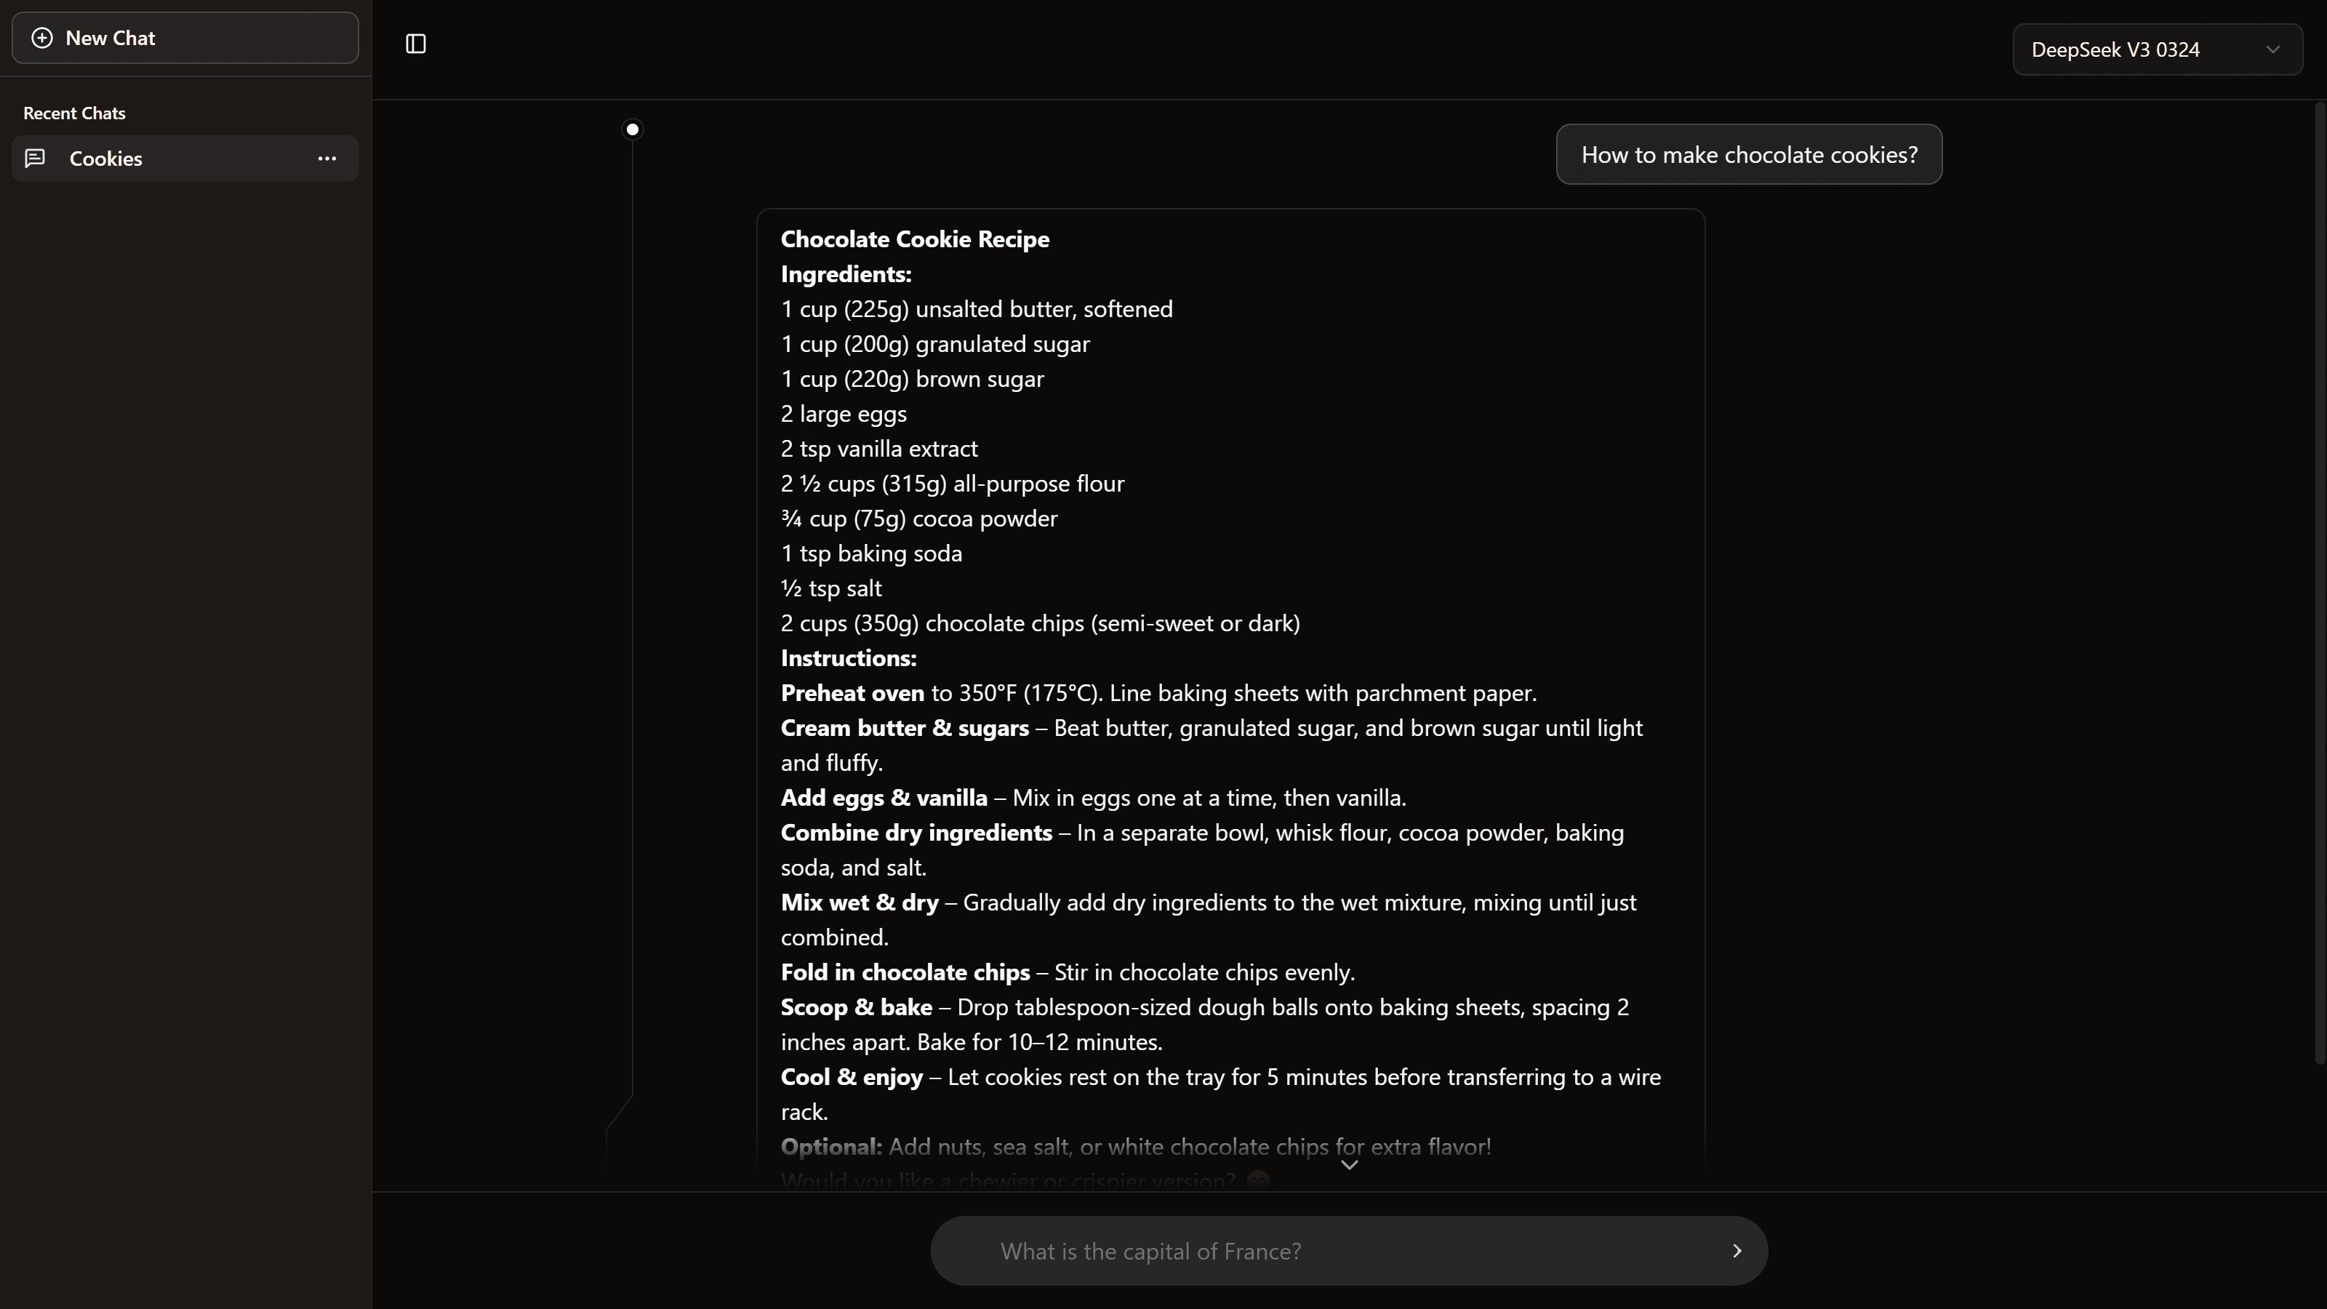
Task: Open the DeepSeek V3 0324 model dropdown
Action: (x=2114, y=49)
